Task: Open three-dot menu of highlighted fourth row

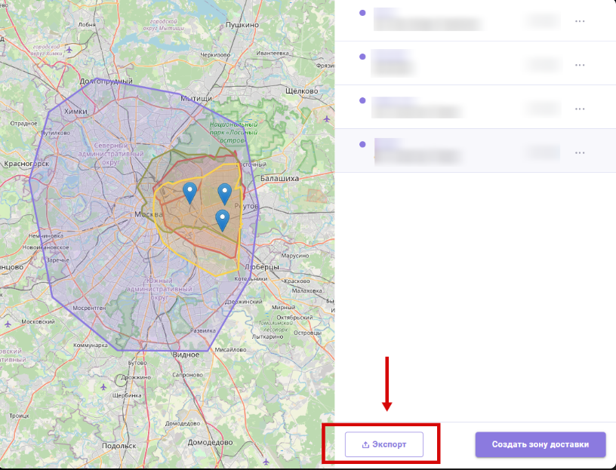Action: point(580,152)
